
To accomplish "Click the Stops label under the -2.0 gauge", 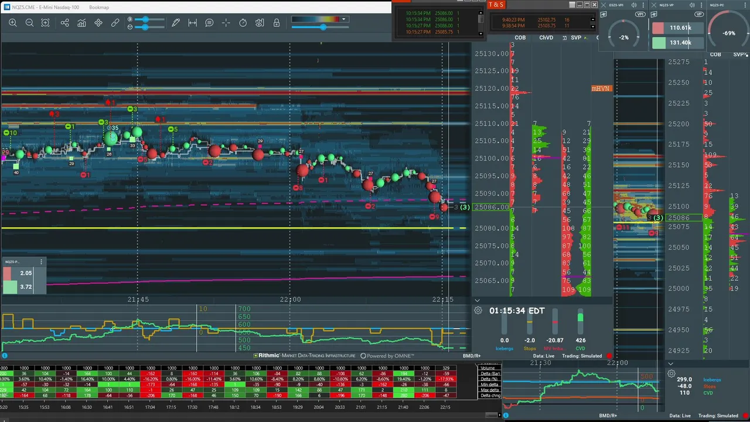I will [530, 348].
